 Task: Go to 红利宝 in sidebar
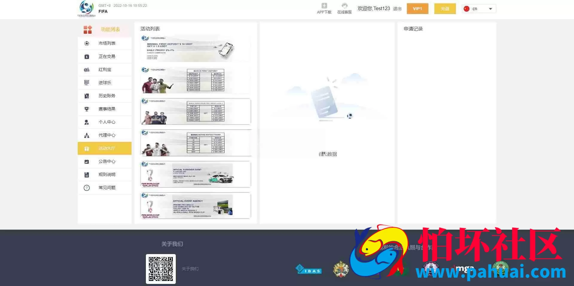click(x=105, y=70)
